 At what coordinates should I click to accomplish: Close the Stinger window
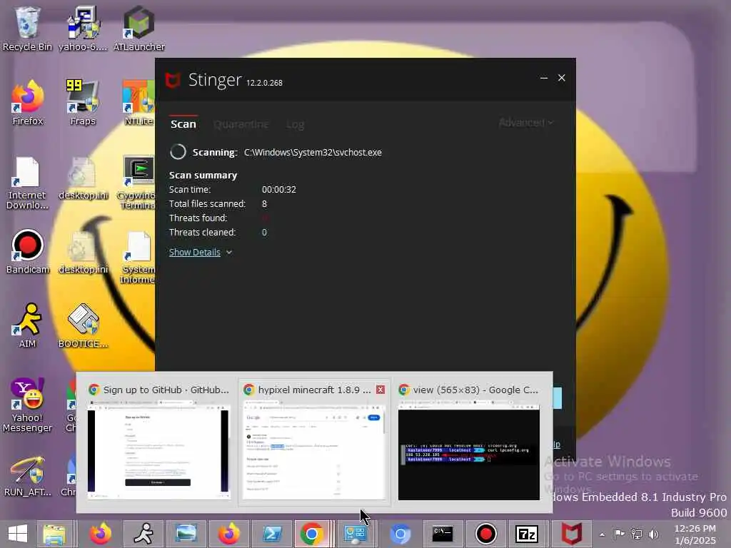[562, 78]
